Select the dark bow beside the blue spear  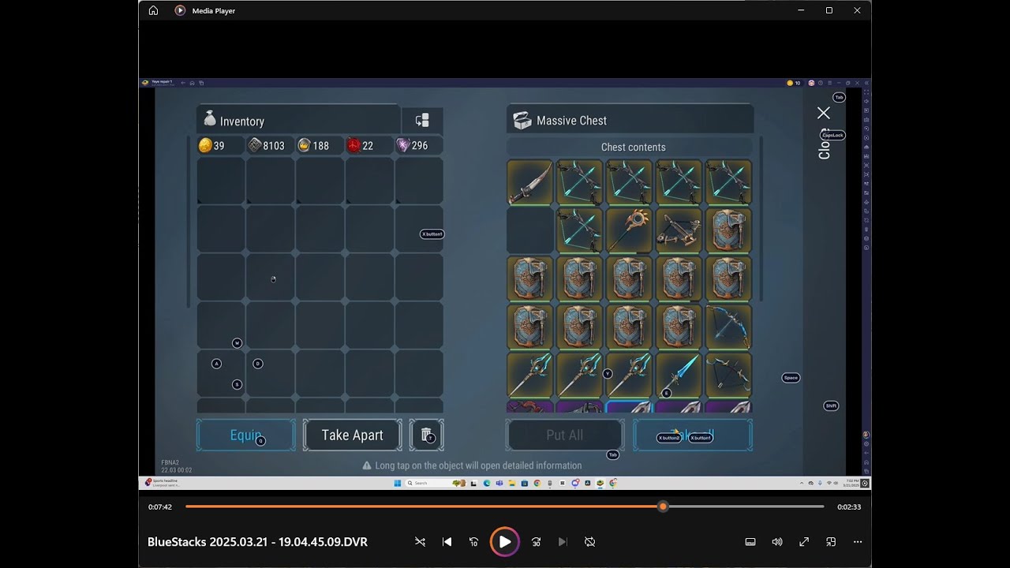click(728, 375)
